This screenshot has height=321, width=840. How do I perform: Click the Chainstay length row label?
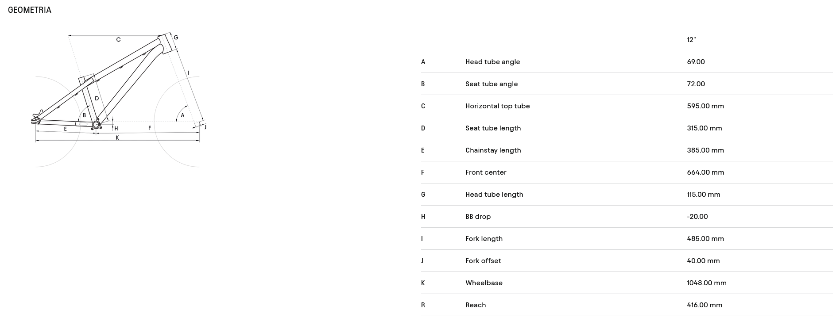[493, 150]
